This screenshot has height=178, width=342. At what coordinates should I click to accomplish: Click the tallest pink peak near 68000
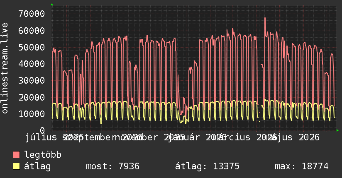[x=265, y=18]
